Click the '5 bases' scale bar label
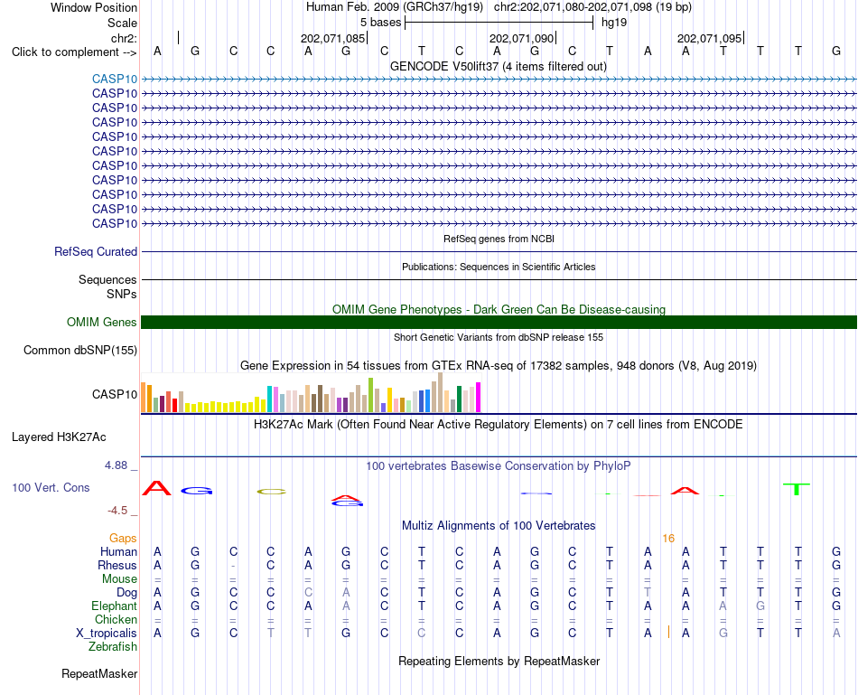This screenshot has height=695, width=858. click(x=381, y=23)
